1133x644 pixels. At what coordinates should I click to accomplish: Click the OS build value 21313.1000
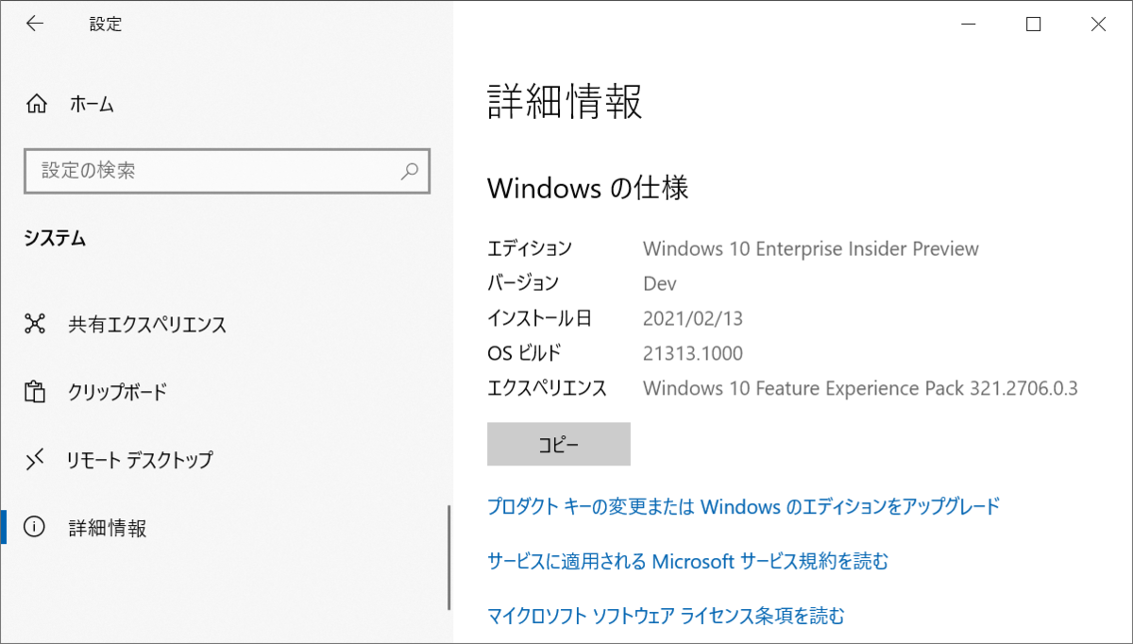[693, 354]
